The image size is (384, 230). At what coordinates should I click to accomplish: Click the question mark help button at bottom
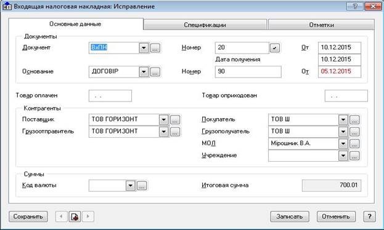coord(369,216)
